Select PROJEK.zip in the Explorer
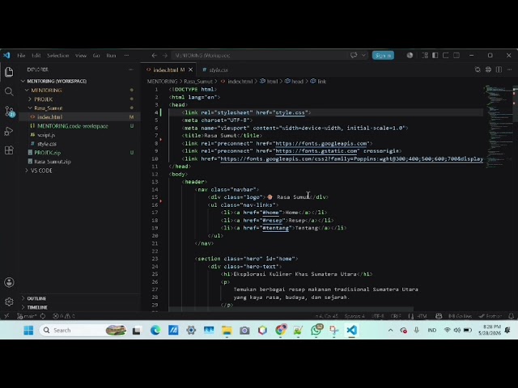The width and height of the screenshot is (518, 388). click(80, 153)
